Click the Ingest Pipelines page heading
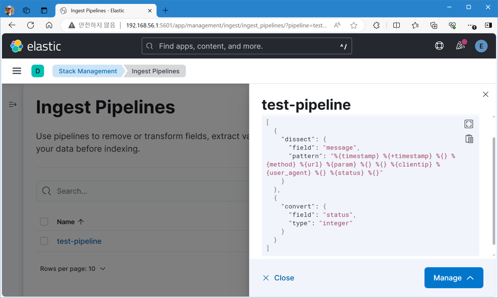The width and height of the screenshot is (498, 298). (x=105, y=107)
